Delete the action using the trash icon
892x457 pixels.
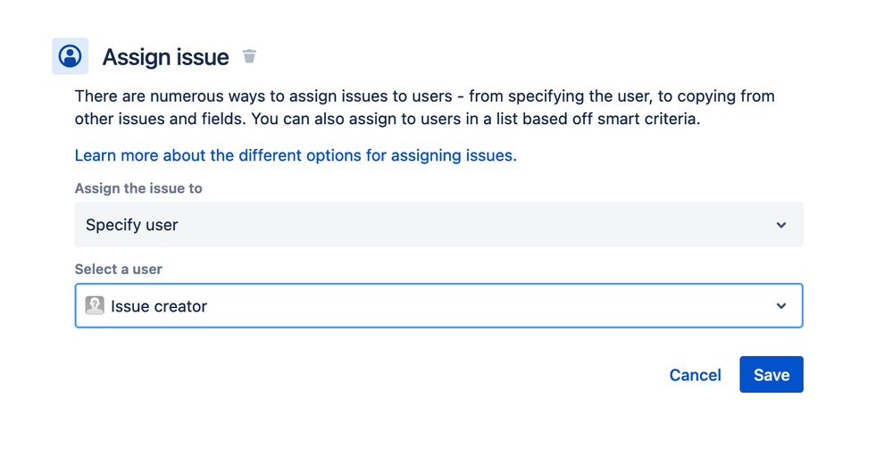pos(250,56)
